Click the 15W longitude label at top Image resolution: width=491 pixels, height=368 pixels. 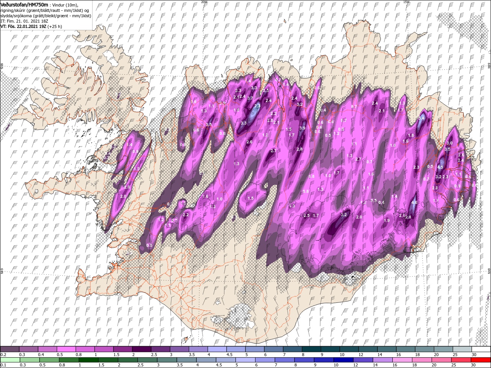[406, 2]
